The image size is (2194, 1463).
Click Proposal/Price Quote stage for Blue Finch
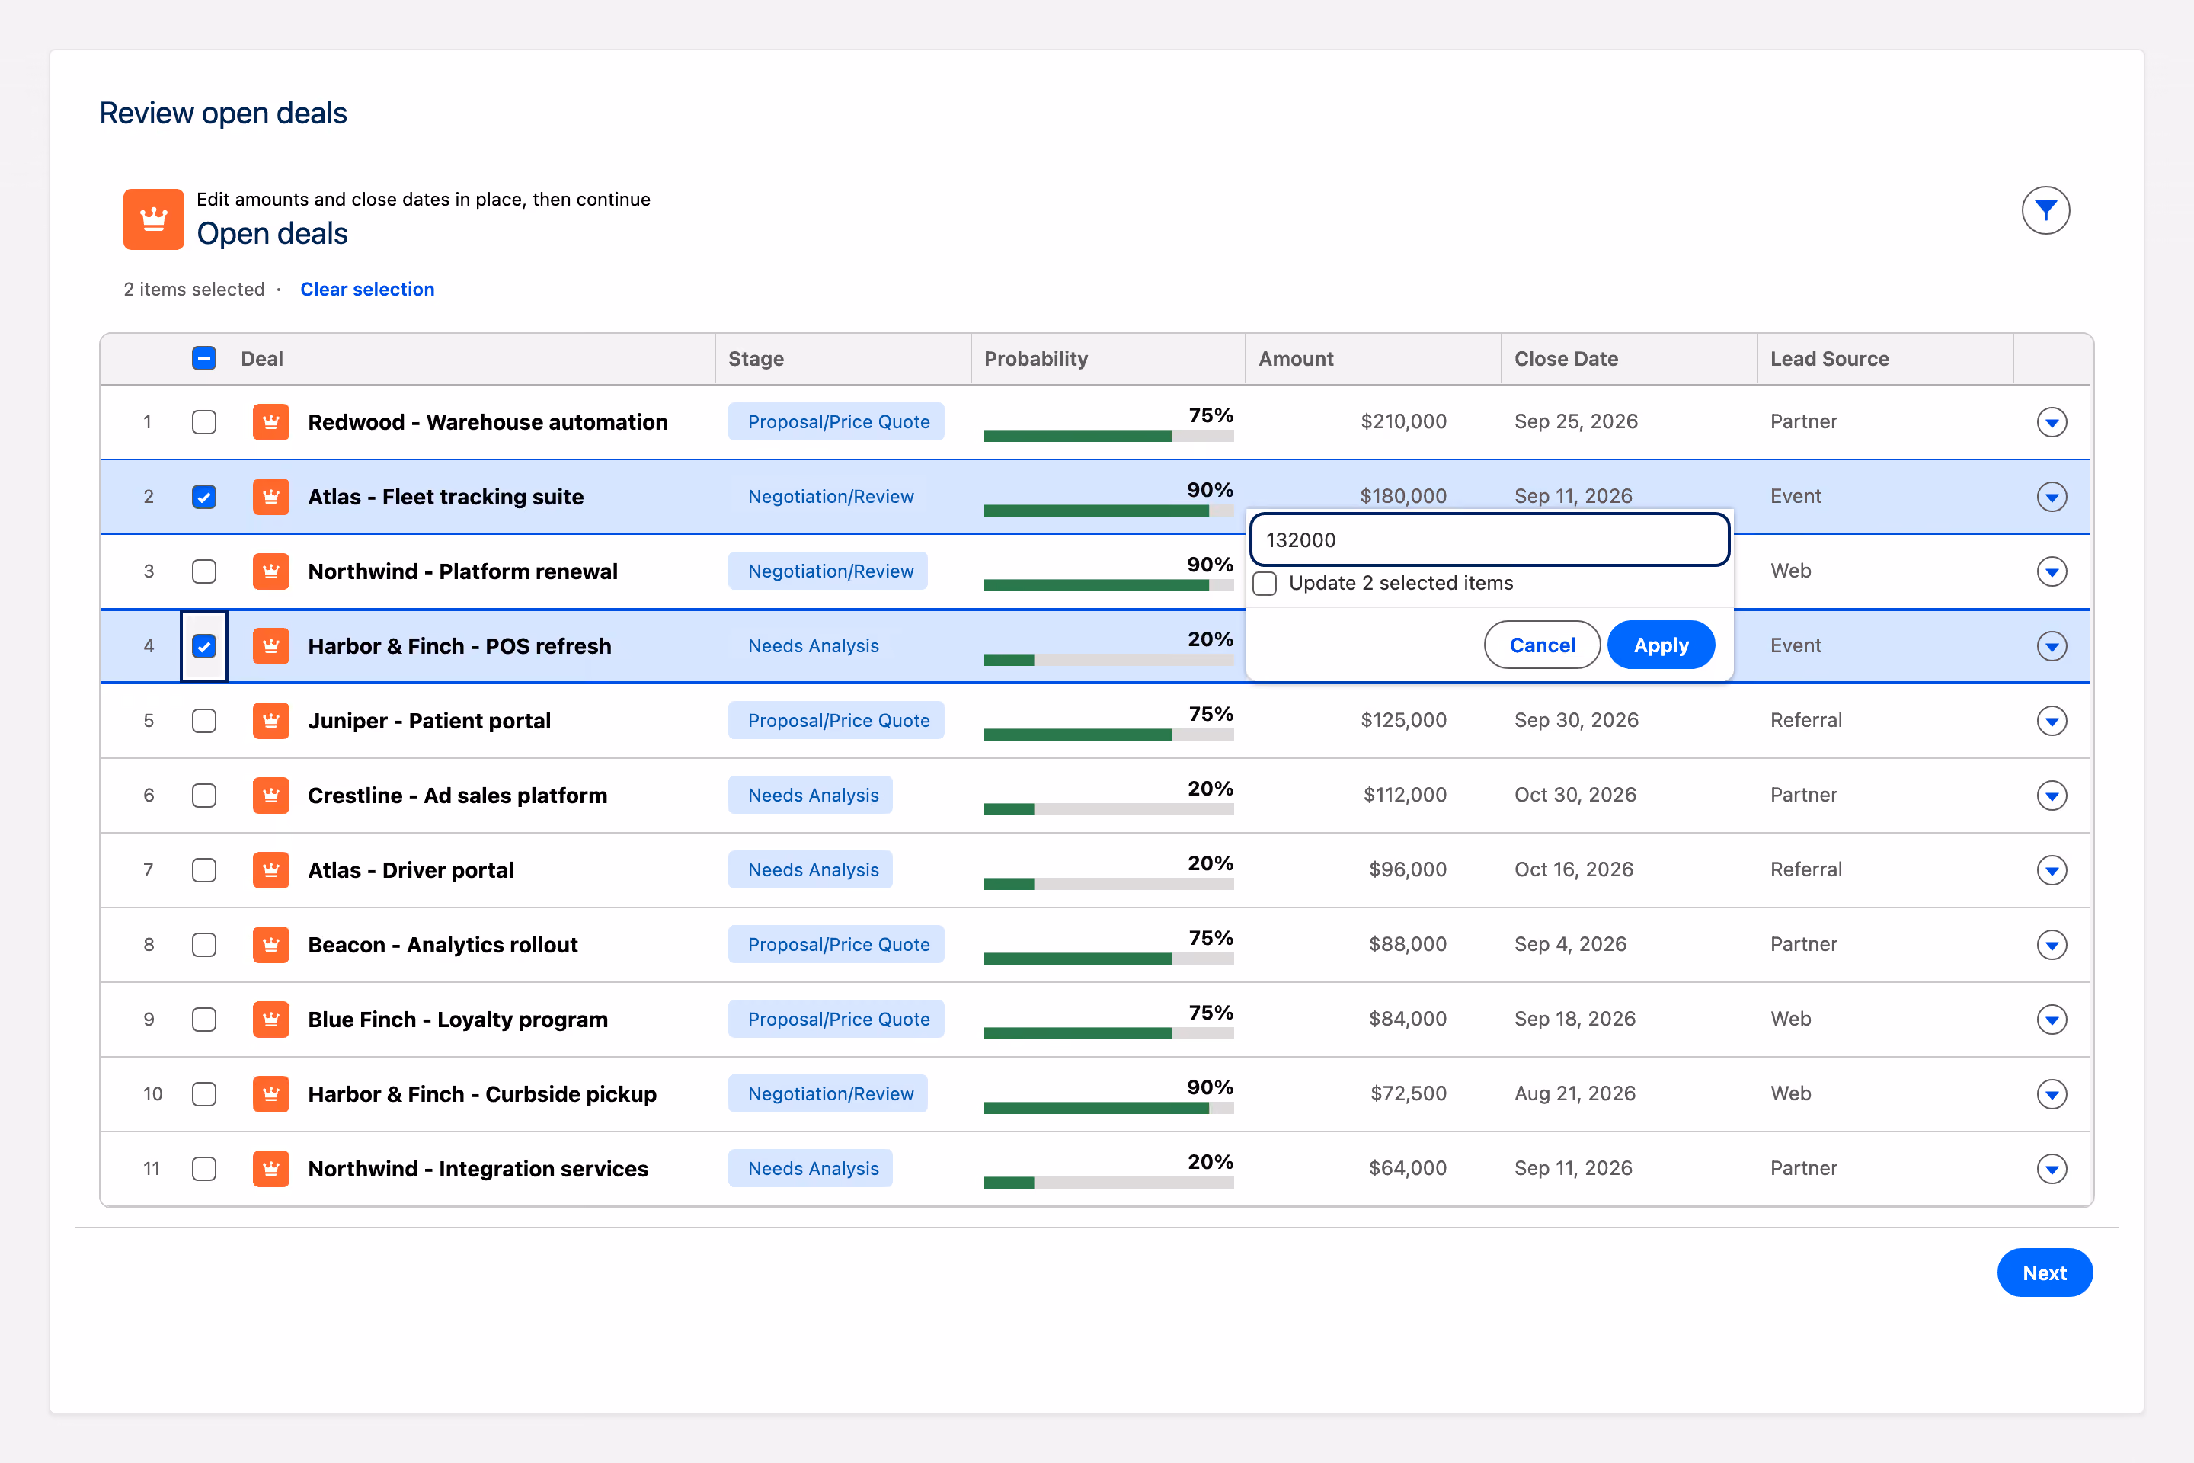click(x=836, y=1019)
